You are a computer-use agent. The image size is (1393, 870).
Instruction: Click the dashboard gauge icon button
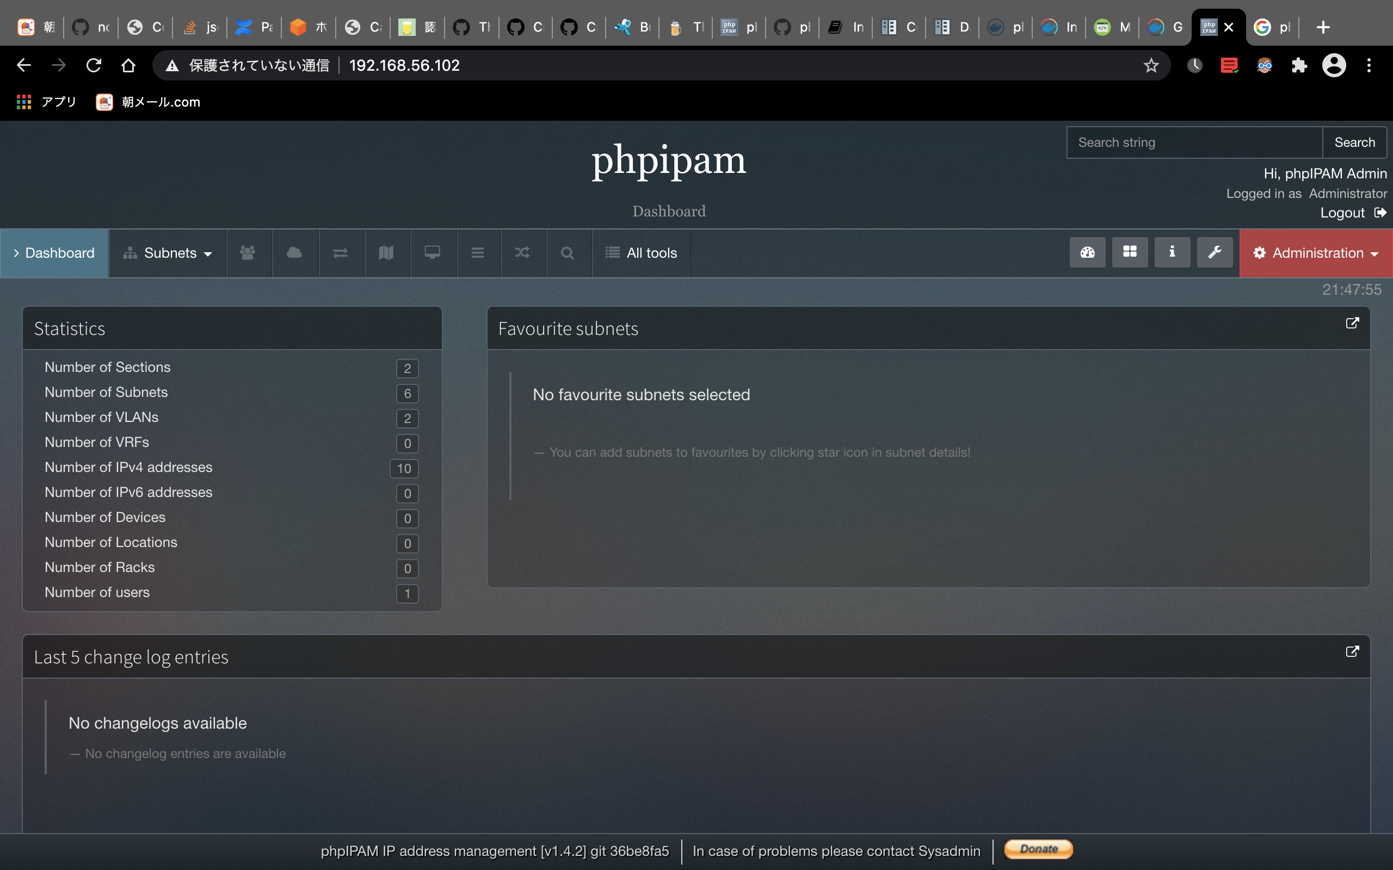pyautogui.click(x=1087, y=252)
